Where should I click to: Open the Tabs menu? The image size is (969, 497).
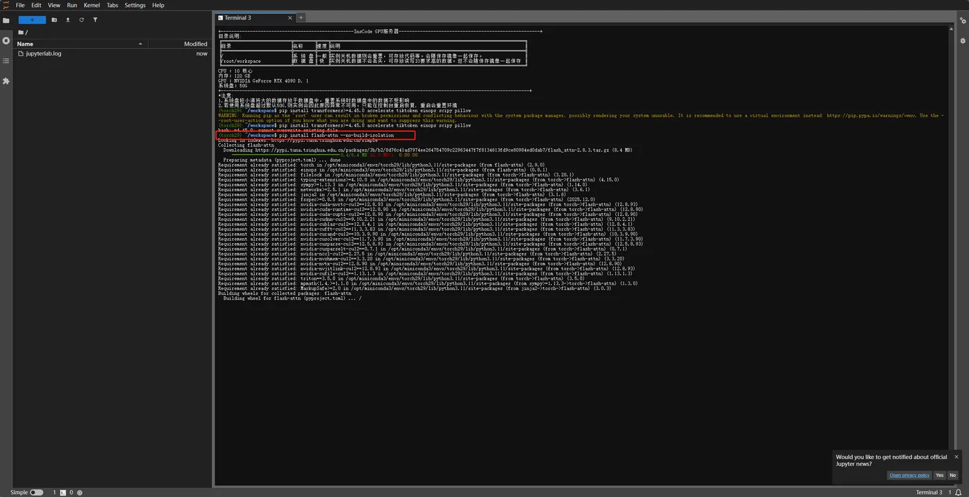click(x=112, y=5)
